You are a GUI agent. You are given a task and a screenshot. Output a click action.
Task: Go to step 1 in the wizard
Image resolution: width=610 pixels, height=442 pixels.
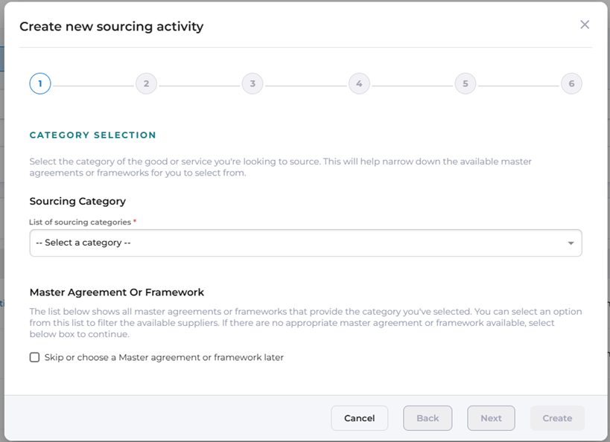tap(40, 83)
